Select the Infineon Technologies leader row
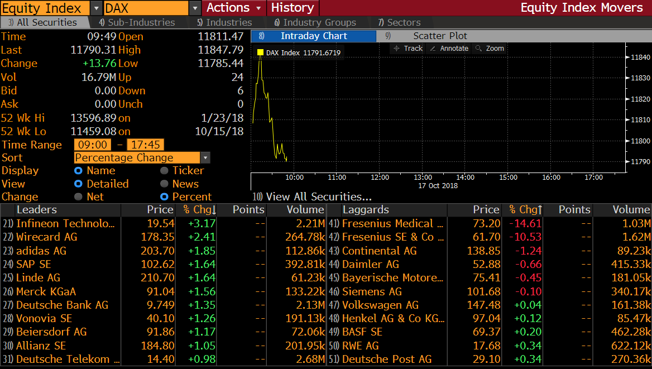Image resolution: width=652 pixels, height=369 pixels. pyautogui.click(x=67, y=224)
